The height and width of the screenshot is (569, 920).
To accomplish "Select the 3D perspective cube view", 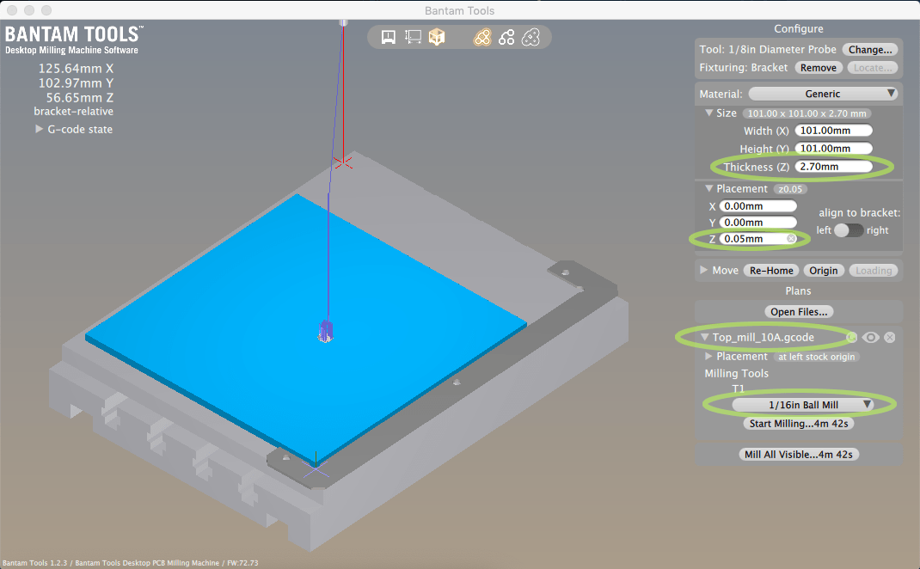I will 437,38.
